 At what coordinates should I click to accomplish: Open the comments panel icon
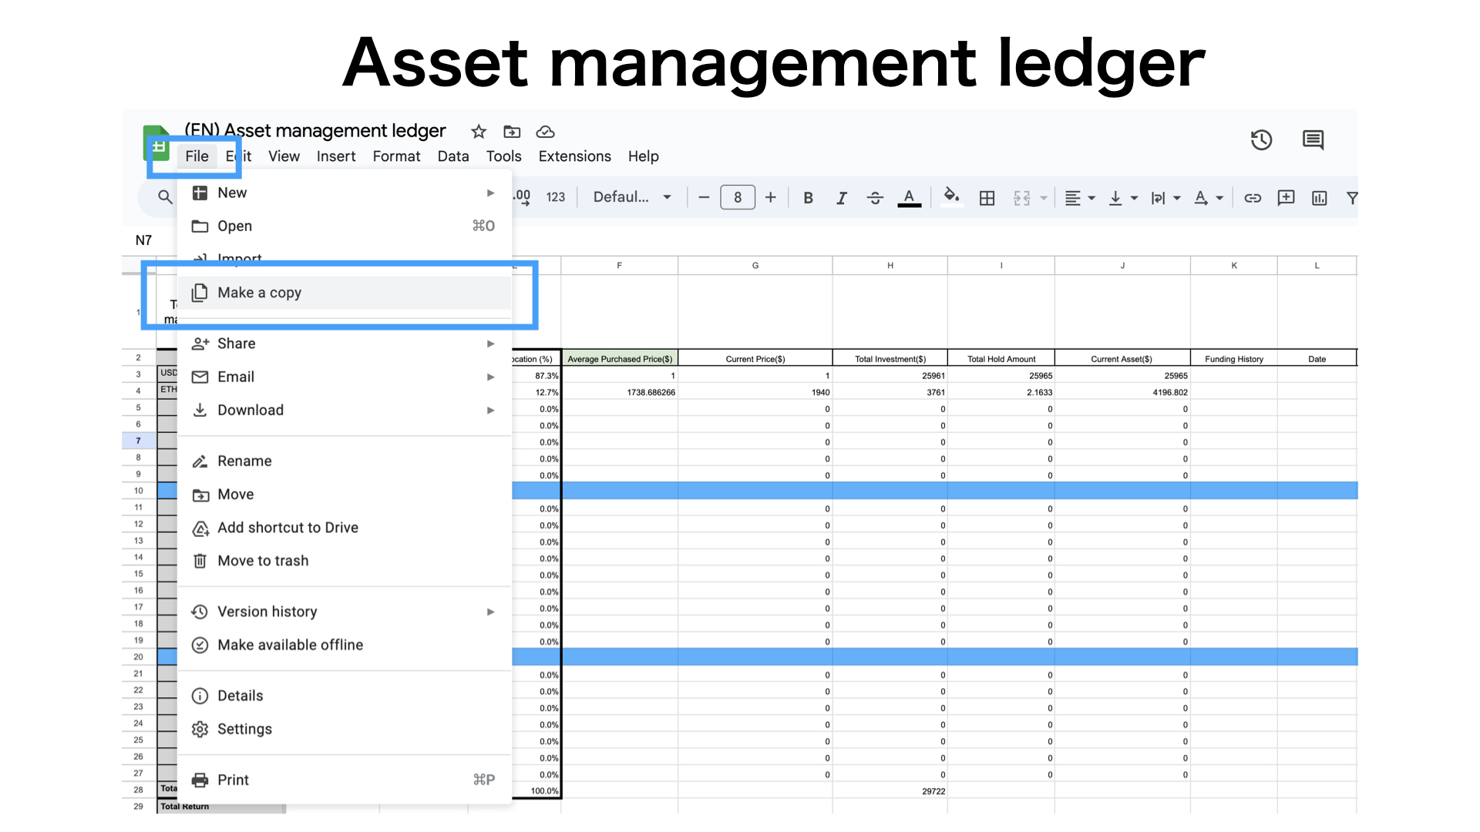1313,140
